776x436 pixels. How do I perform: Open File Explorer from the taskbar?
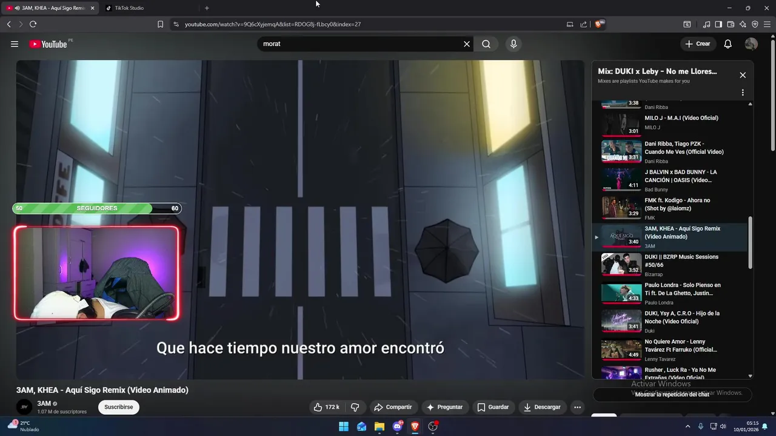(380, 426)
